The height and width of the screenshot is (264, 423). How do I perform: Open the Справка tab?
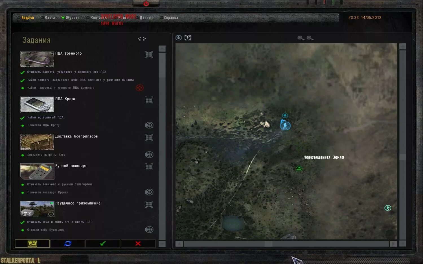[169, 18]
